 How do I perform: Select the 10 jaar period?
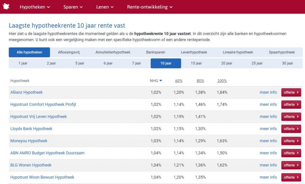pyautogui.click(x=166, y=63)
